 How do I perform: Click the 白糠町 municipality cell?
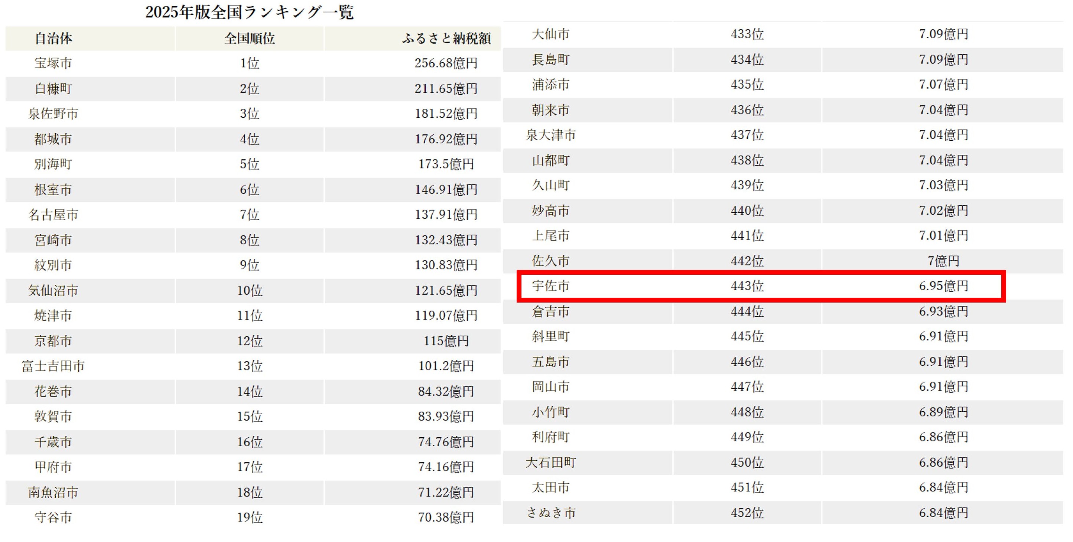point(53,89)
